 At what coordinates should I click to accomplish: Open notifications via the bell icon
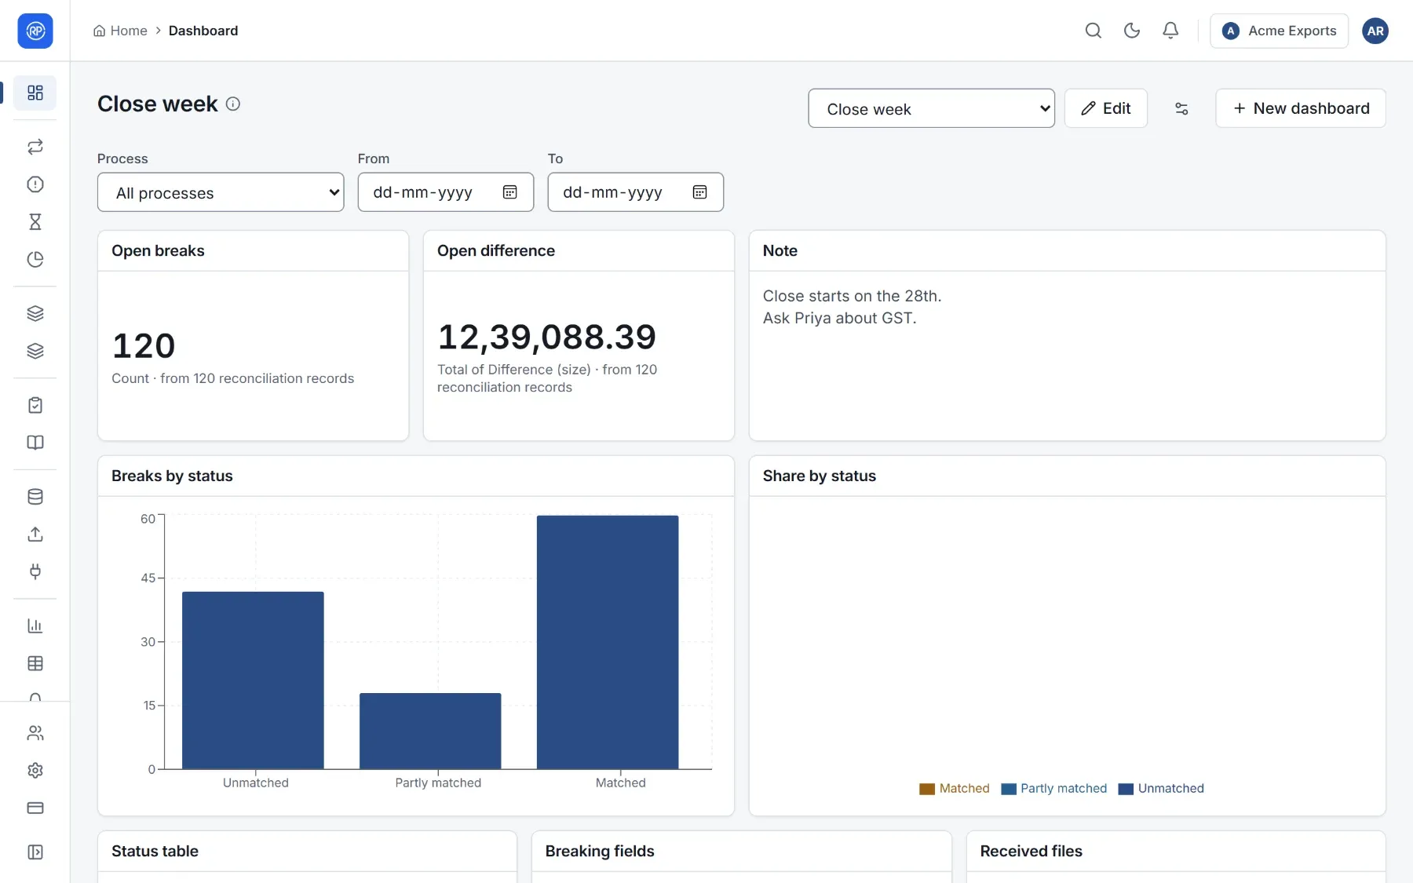(x=1170, y=31)
